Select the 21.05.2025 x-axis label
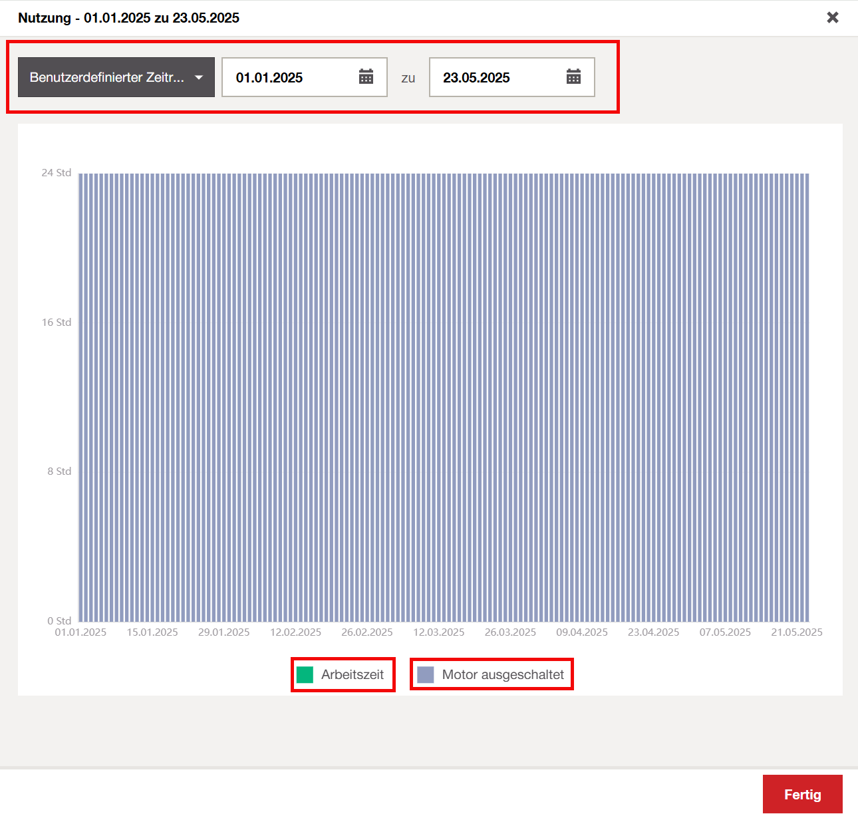Screen dimensions: 858x814 tap(796, 632)
